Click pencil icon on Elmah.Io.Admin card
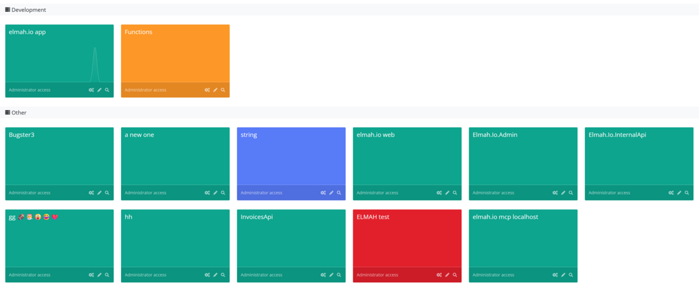Image resolution: width=699 pixels, height=291 pixels. (563, 193)
